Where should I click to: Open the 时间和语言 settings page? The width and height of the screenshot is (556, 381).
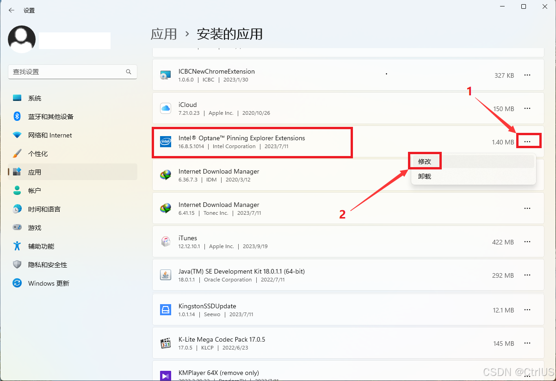point(73,209)
